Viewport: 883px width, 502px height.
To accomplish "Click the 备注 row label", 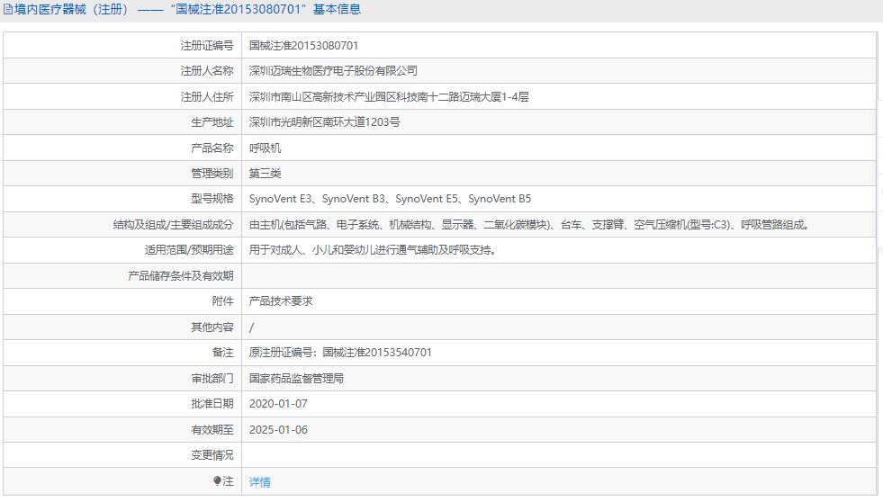I will [222, 353].
